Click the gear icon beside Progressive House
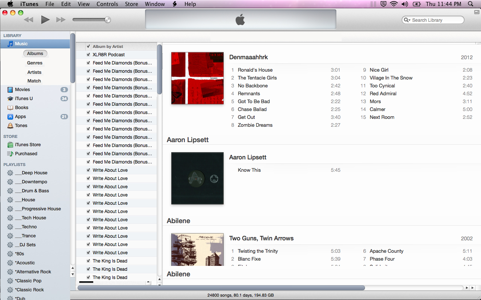The width and height of the screenshot is (481, 300). [x=10, y=209]
